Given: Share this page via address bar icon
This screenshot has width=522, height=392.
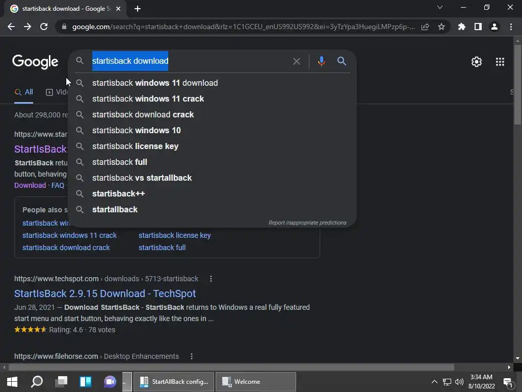Looking at the screenshot, I should (x=425, y=27).
